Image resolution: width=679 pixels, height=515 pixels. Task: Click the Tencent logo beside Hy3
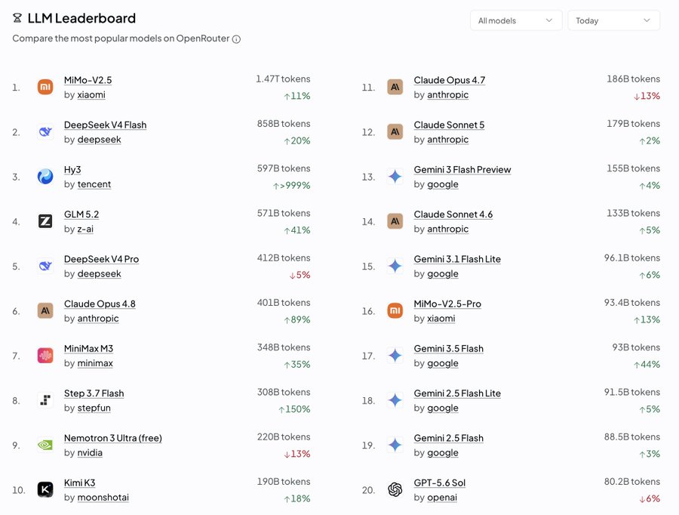point(45,177)
